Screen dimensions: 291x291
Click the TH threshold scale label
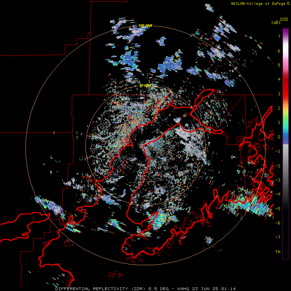278,252
